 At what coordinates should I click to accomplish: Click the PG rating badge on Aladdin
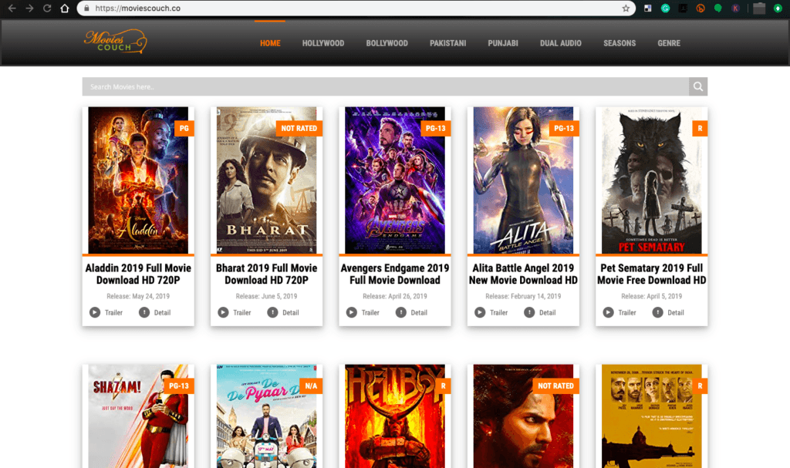click(x=184, y=129)
